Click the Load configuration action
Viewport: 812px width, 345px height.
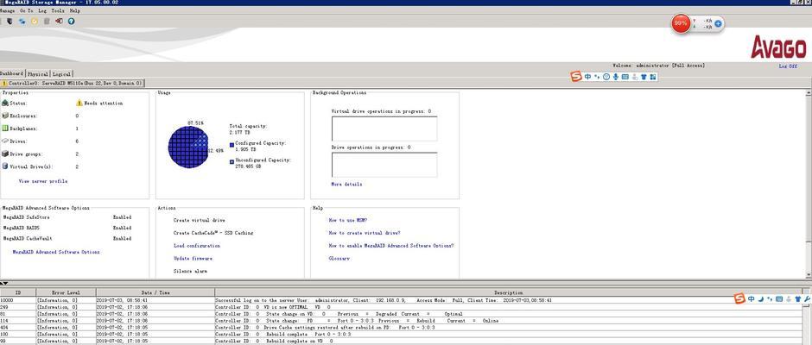(197, 246)
